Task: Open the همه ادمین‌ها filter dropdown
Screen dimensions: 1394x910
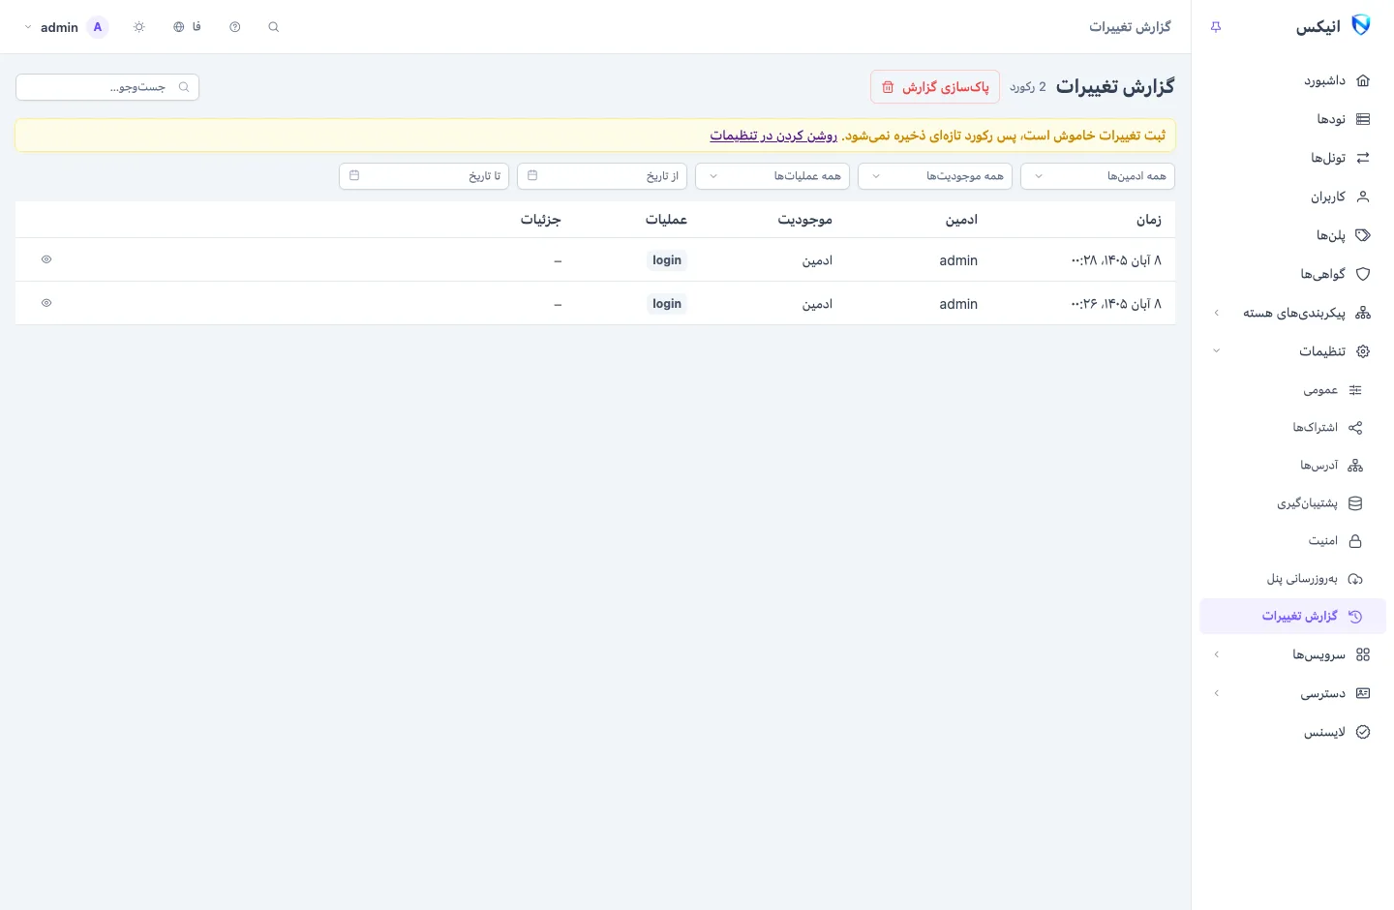Action: 1098,176
